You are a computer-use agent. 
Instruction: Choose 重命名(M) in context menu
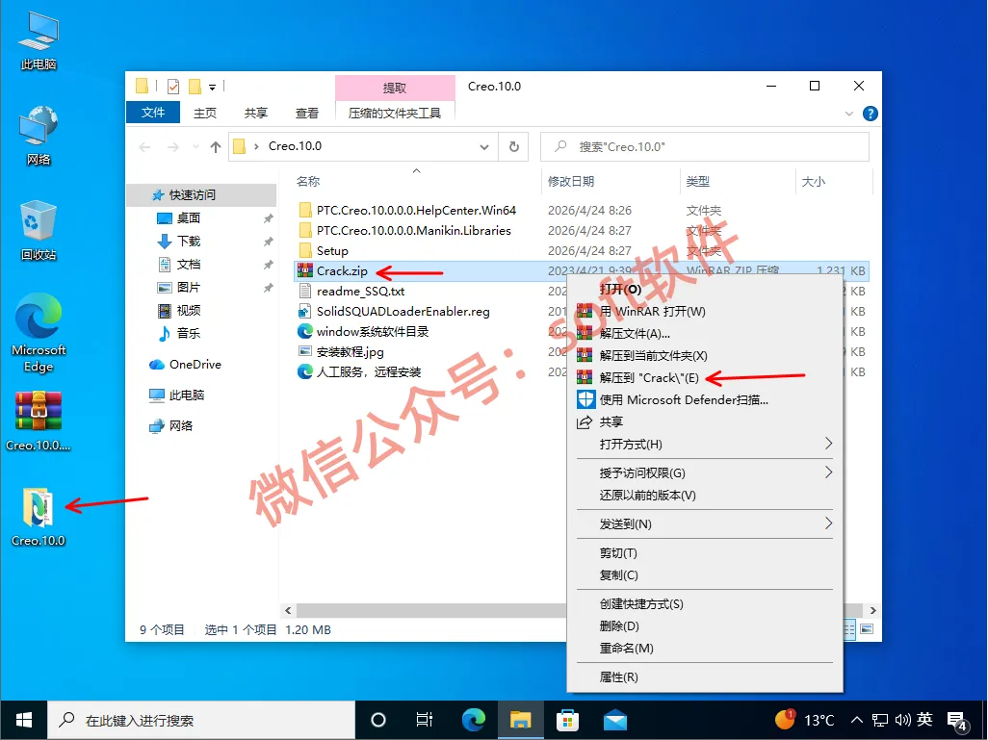pos(705,648)
